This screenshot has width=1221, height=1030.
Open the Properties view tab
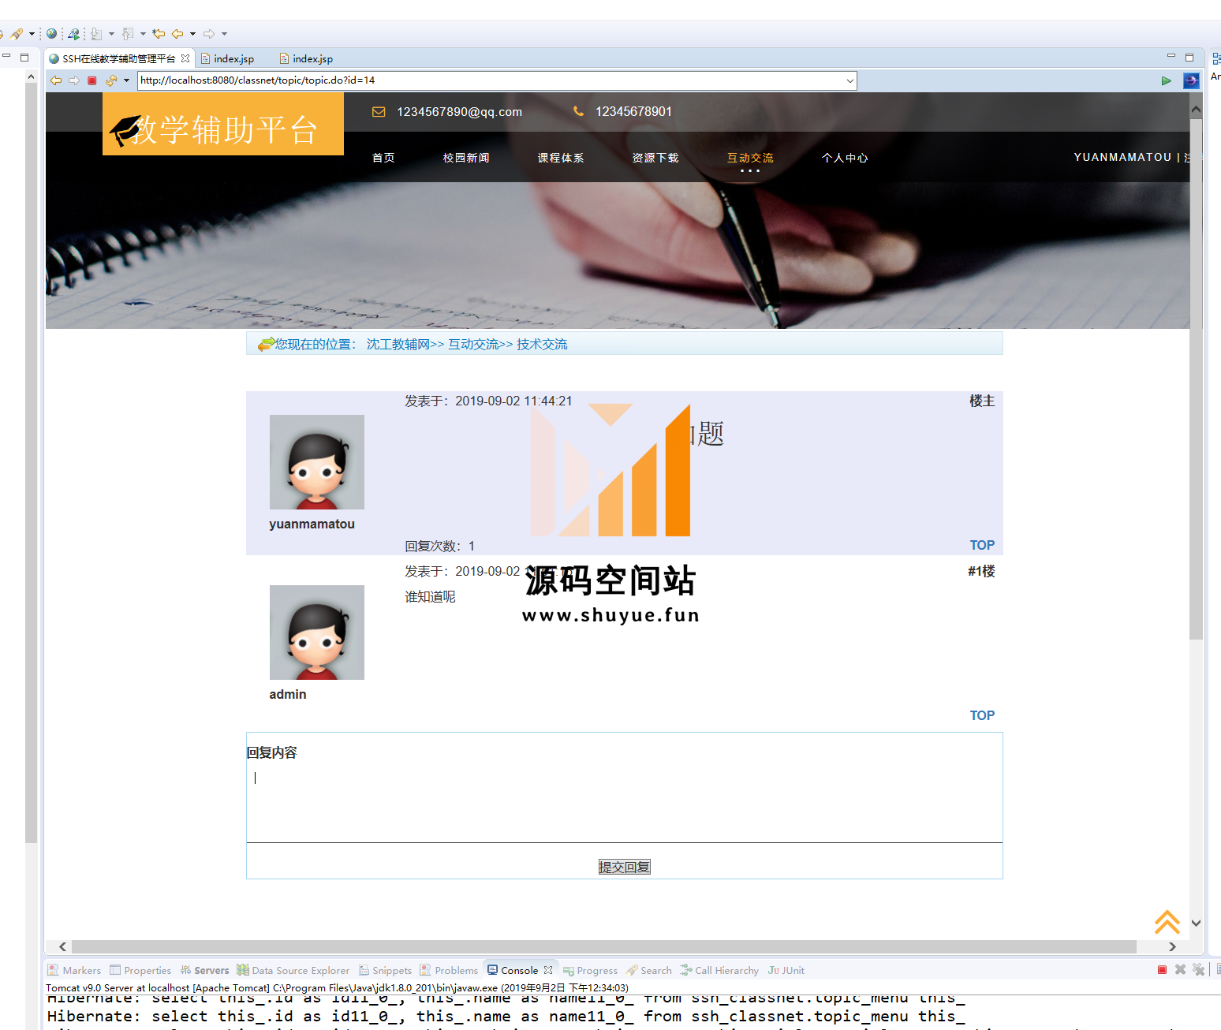tap(140, 970)
